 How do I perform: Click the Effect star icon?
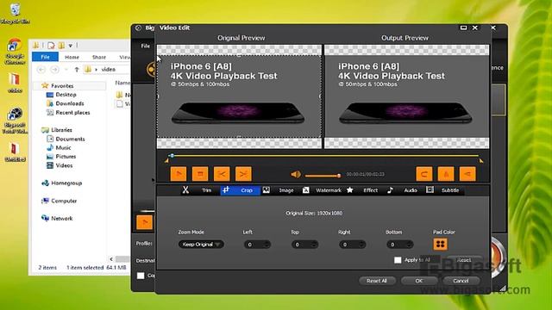tap(349, 190)
